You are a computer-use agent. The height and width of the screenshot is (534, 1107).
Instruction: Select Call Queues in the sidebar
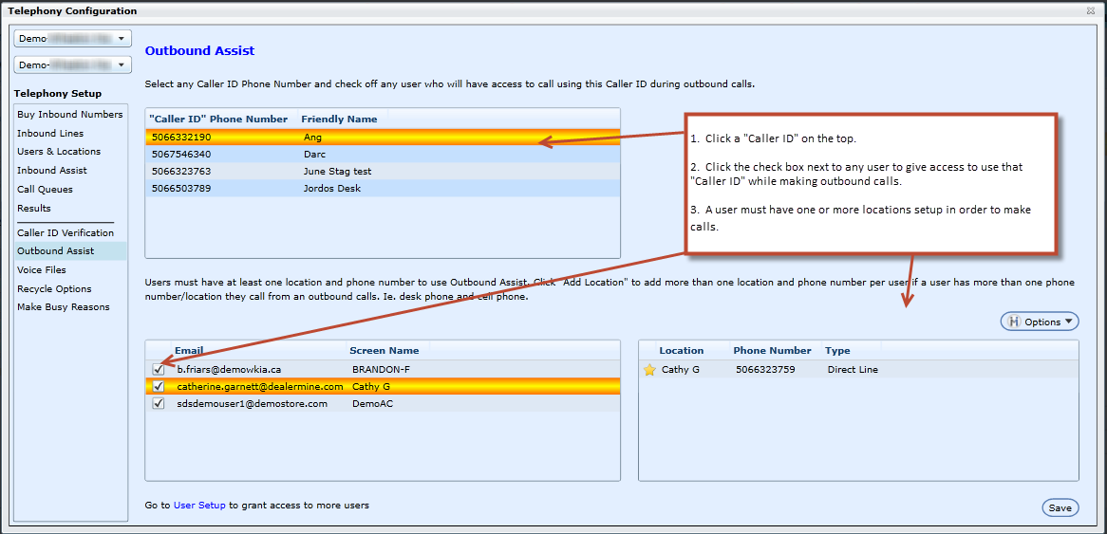tap(45, 190)
